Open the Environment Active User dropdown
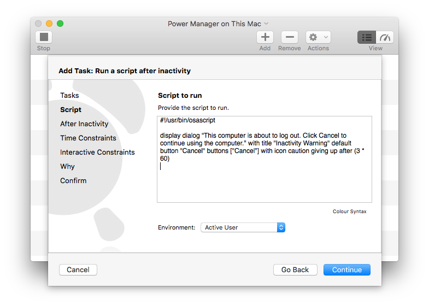The image size is (429, 305). (x=243, y=227)
